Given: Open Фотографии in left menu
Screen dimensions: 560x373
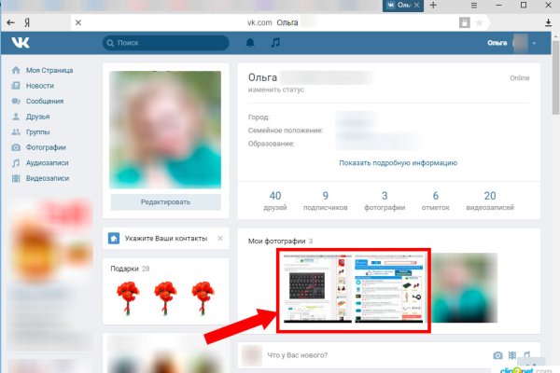Looking at the screenshot, I should pyautogui.click(x=46, y=147).
